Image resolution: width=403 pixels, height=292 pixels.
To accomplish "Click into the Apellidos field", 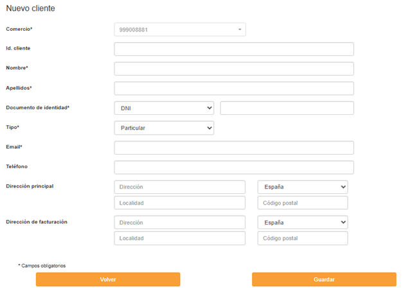I will (234, 89).
